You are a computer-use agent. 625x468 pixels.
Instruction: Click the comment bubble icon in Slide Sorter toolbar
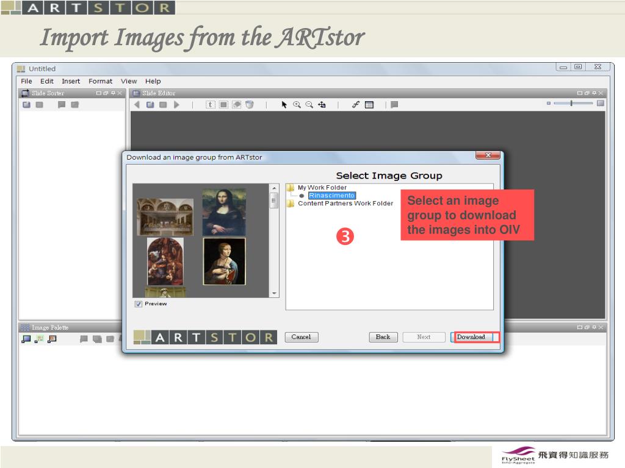pyautogui.click(x=62, y=105)
